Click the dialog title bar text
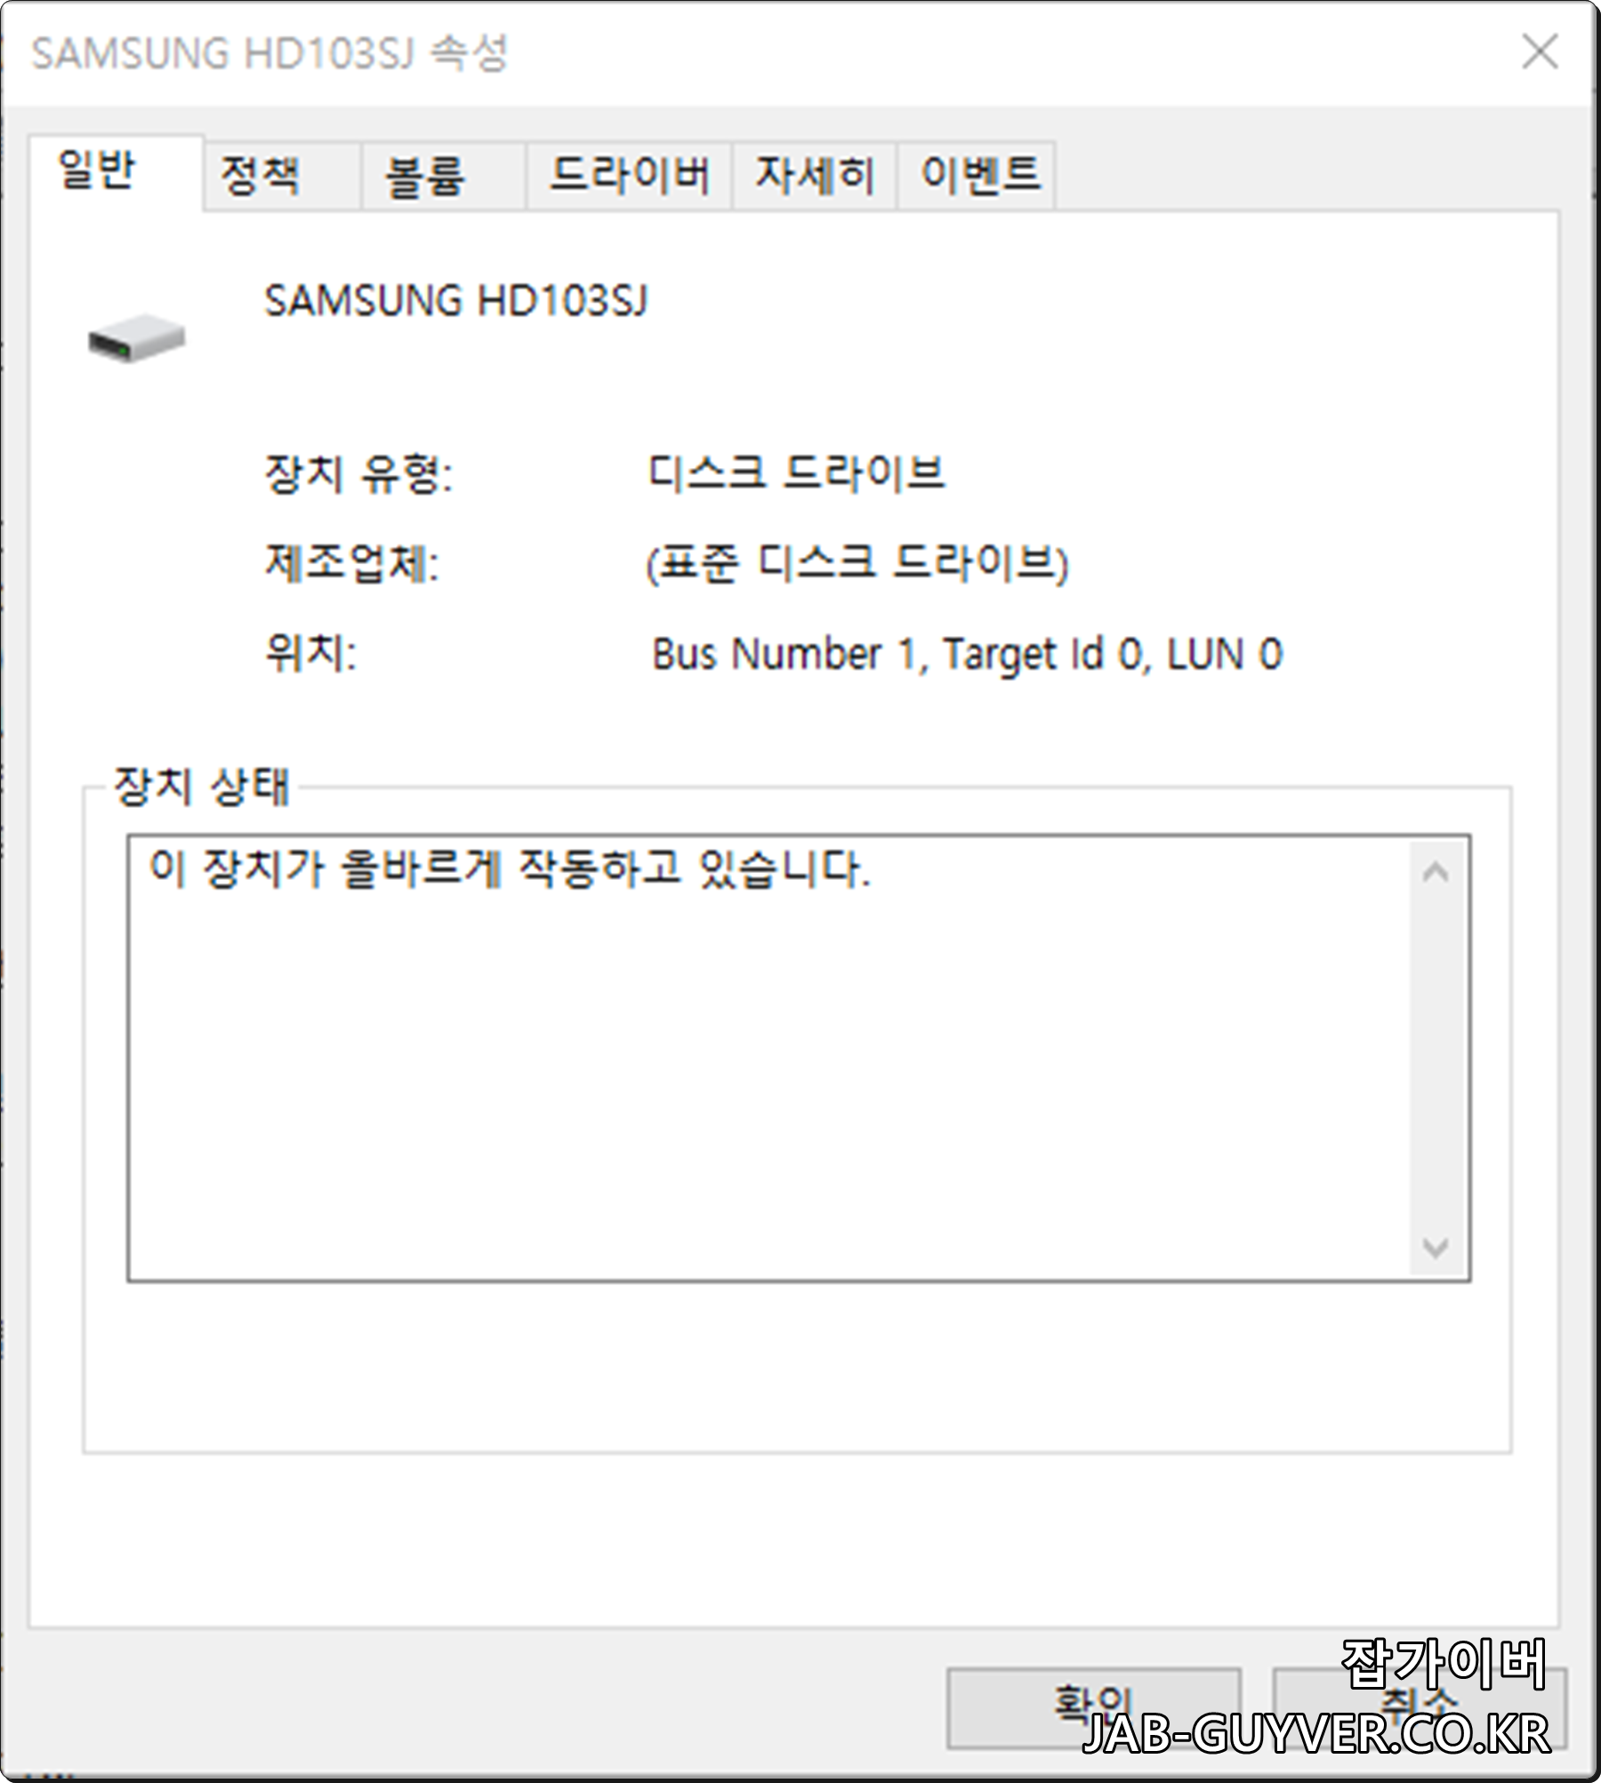Screen dimensions: 1601x1783 tap(270, 53)
